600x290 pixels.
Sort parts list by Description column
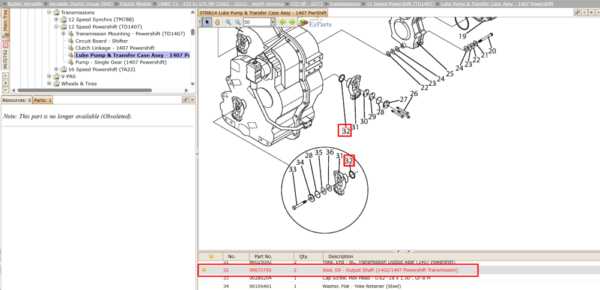coord(461,256)
